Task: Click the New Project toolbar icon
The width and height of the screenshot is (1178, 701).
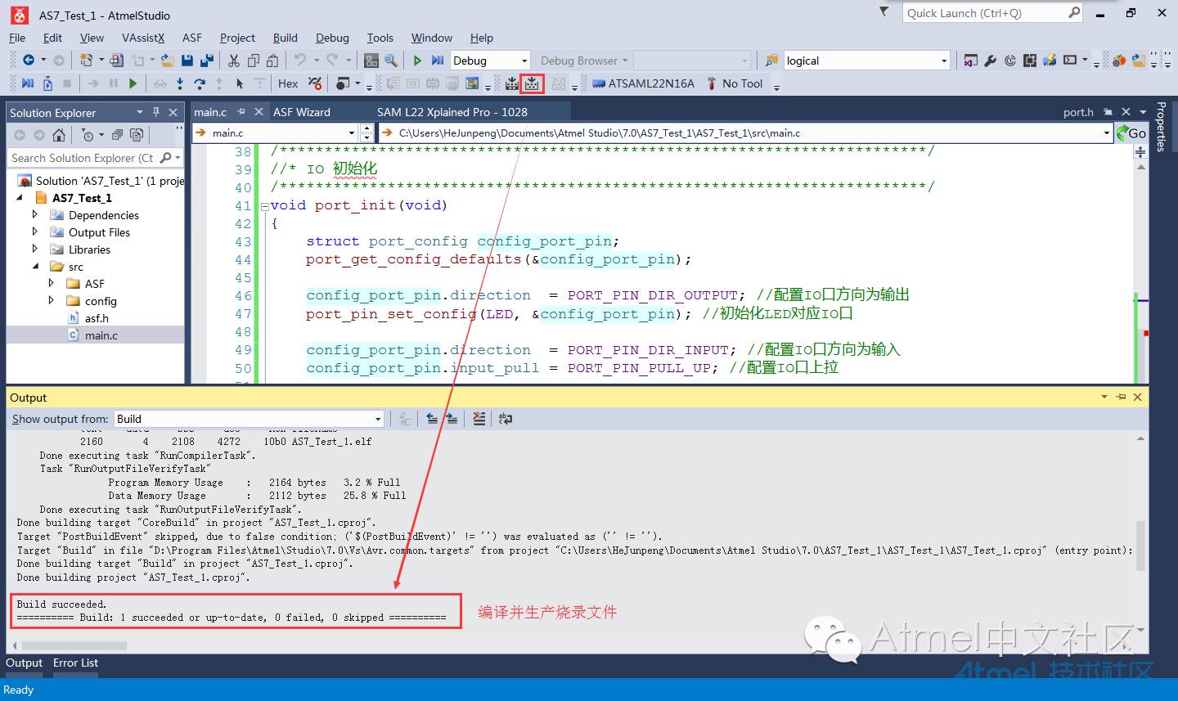Action: 86,61
